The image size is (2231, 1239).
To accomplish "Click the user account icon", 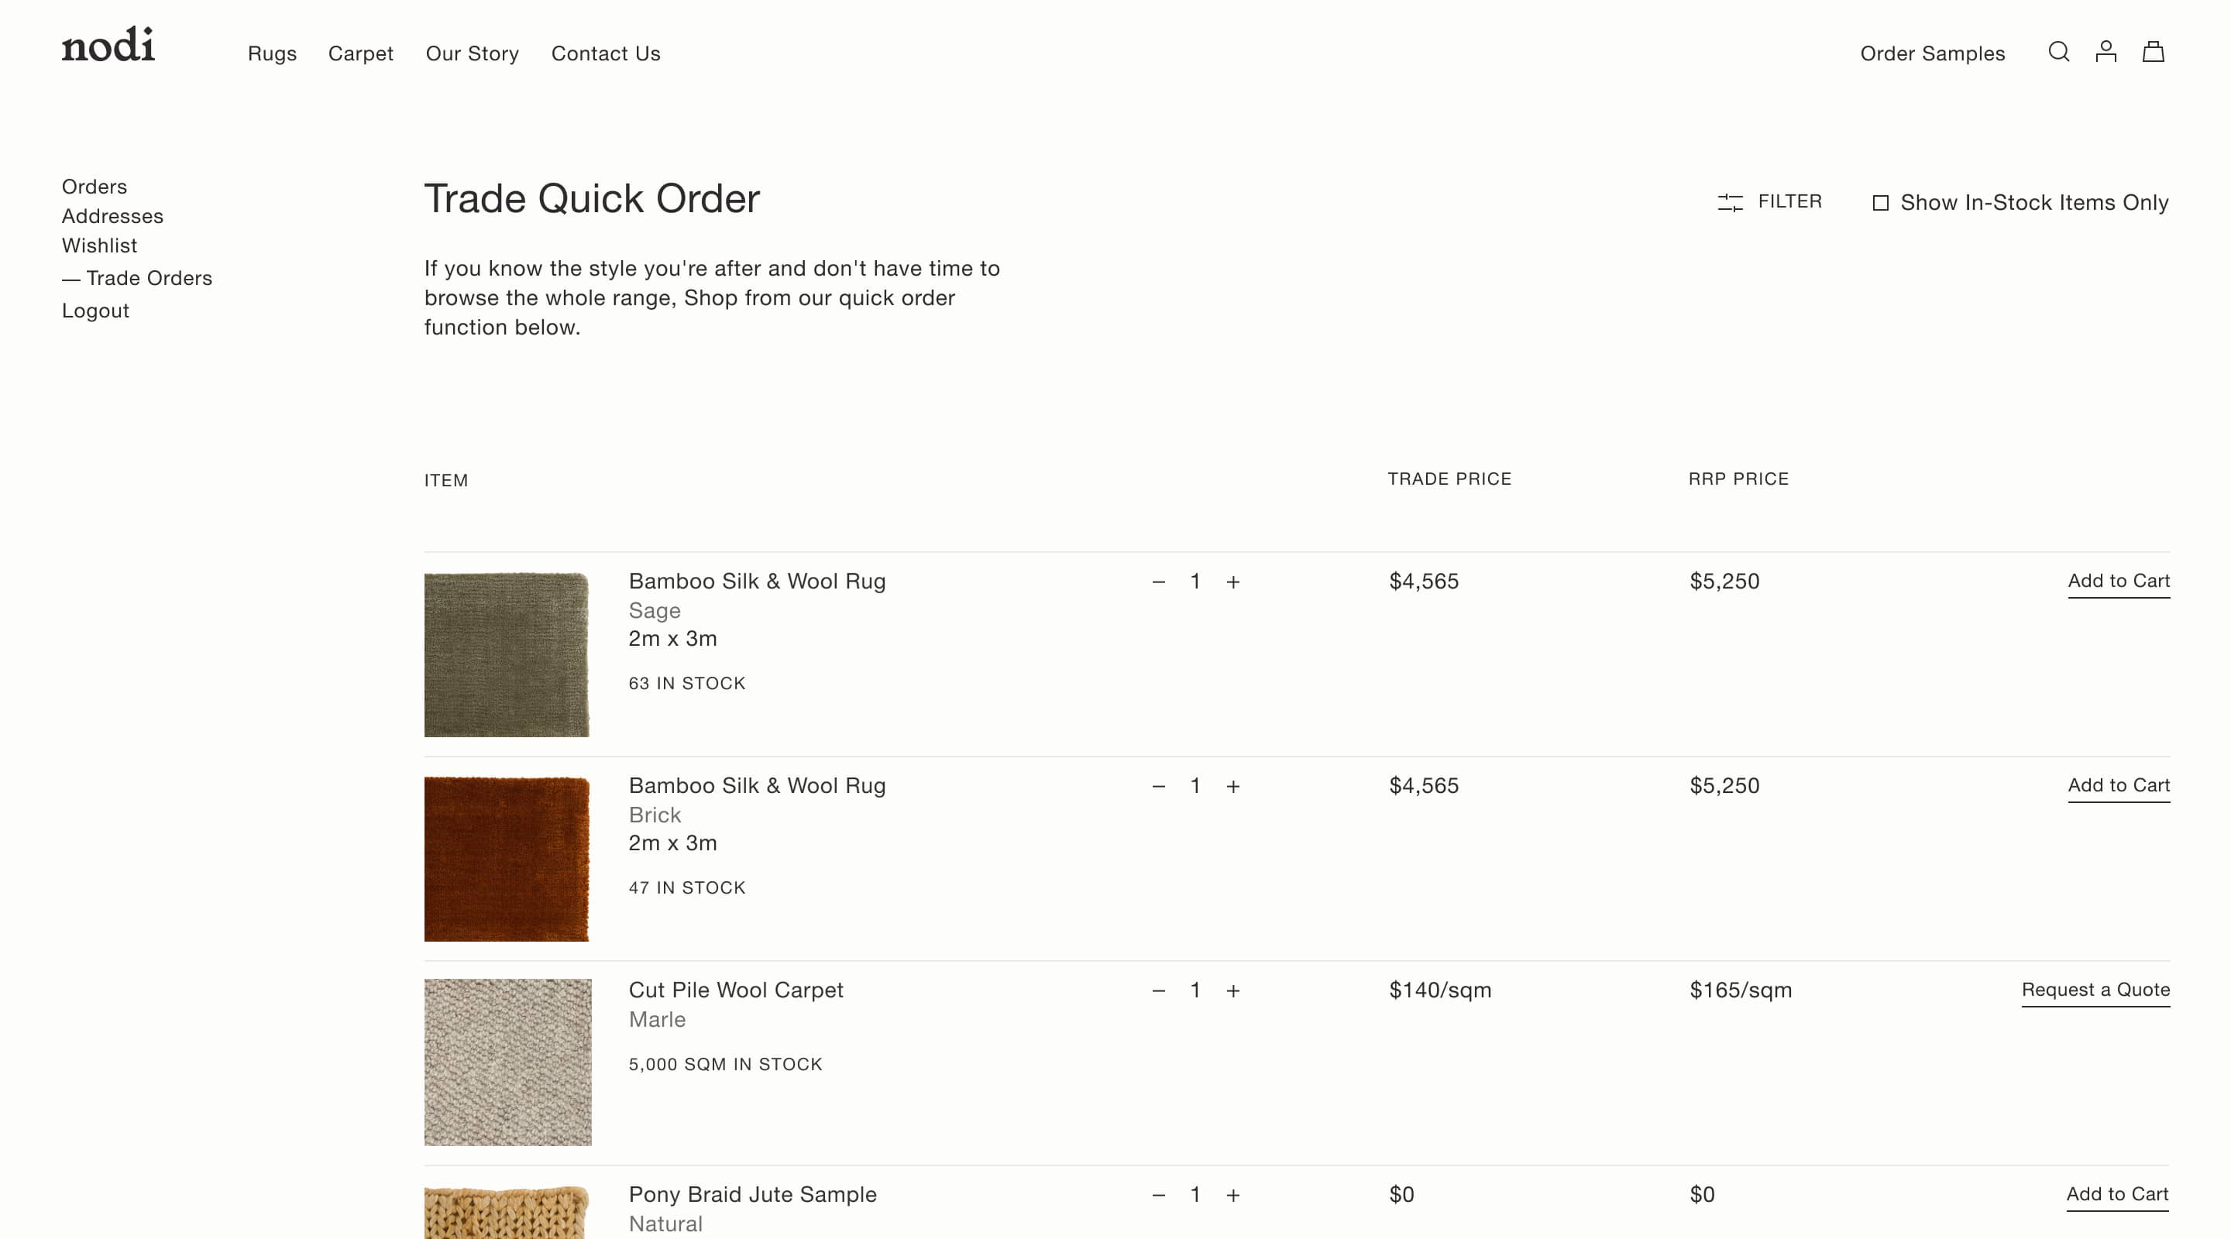I will (2106, 52).
